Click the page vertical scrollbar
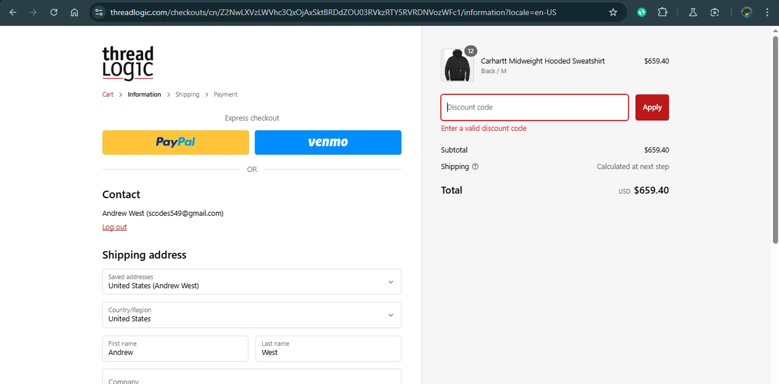This screenshot has height=384, width=779. pyautogui.click(x=775, y=139)
